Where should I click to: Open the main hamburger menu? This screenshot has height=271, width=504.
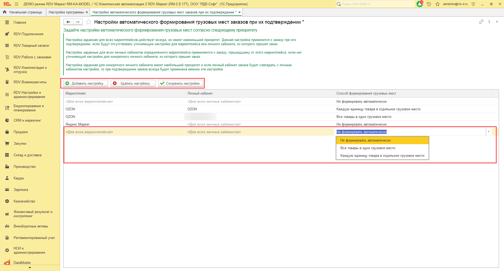(17, 4)
